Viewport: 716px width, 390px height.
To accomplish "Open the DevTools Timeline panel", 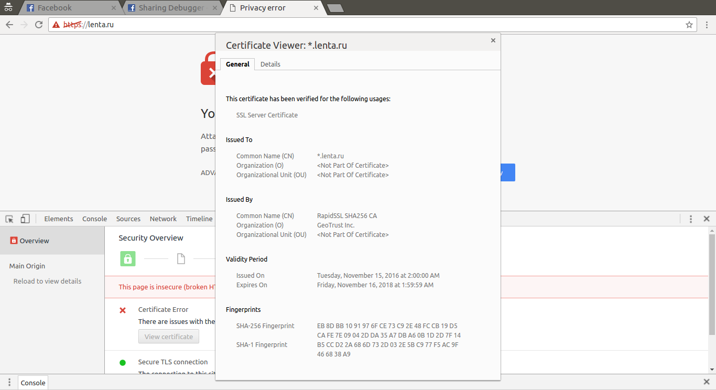I will point(199,219).
